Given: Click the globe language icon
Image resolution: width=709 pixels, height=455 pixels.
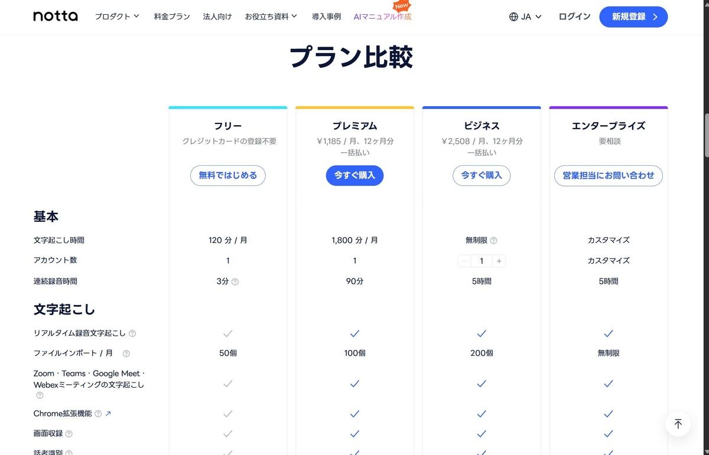Looking at the screenshot, I should coord(513,17).
